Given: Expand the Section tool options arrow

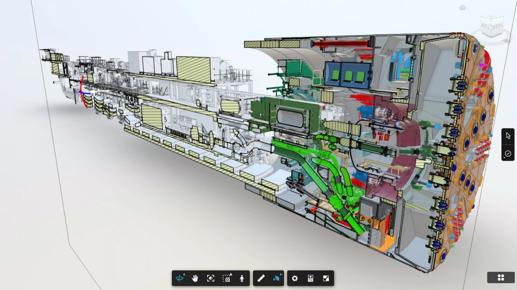Looking at the screenshot, I should 281,274.
